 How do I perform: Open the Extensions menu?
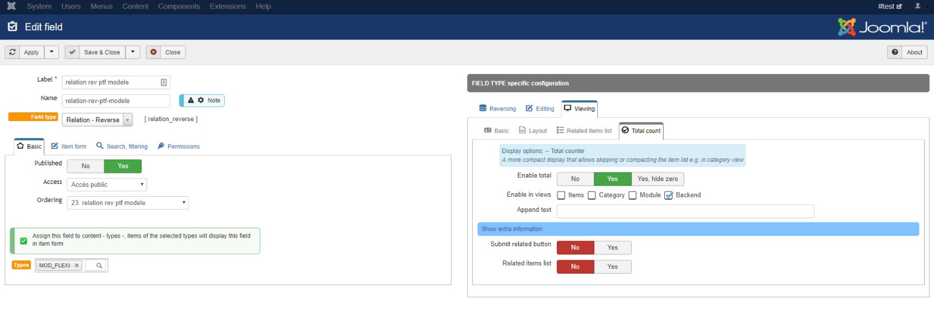[228, 6]
